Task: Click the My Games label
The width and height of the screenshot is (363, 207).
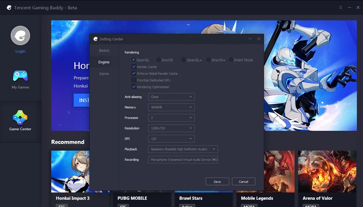Action: coord(20,87)
